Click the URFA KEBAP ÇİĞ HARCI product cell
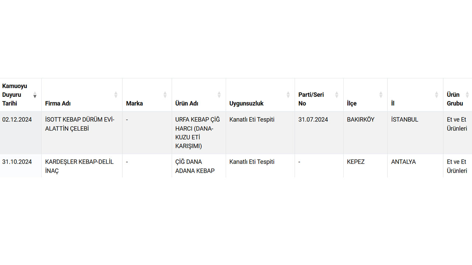Viewport: 472px width, 265px height. click(x=198, y=133)
